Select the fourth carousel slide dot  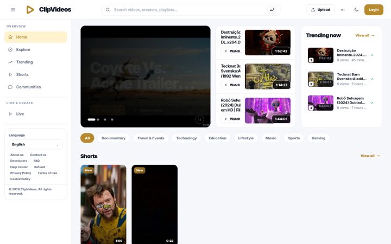(x=112, y=119)
